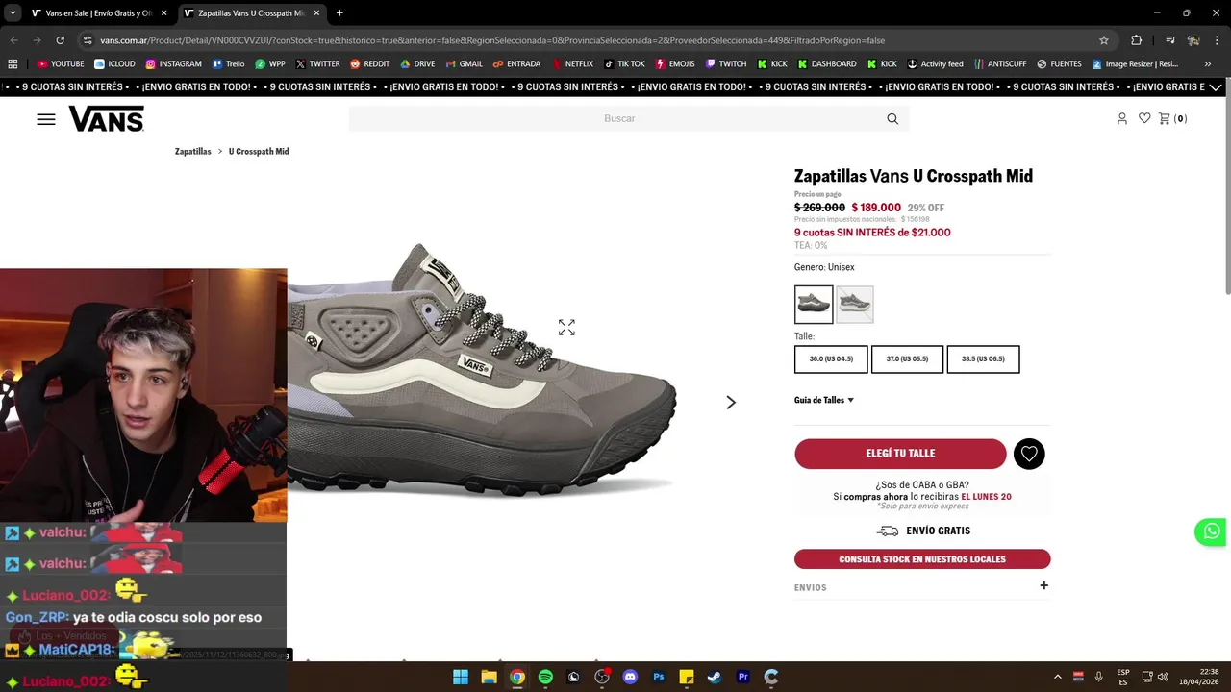
Task: Select size 37.0 (US 05.5)
Action: pos(907,359)
